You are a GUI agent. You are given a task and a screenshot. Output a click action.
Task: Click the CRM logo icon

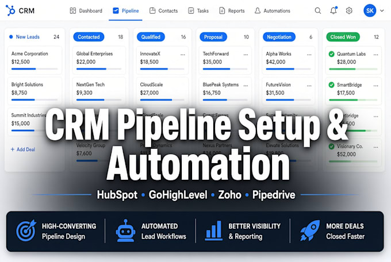coord(10,10)
